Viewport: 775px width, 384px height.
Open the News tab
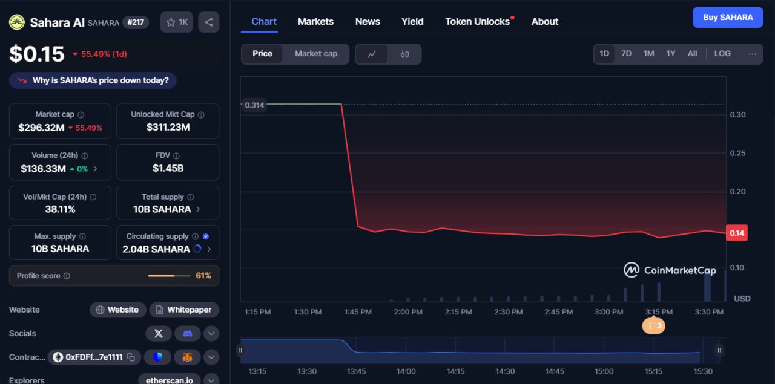click(368, 21)
